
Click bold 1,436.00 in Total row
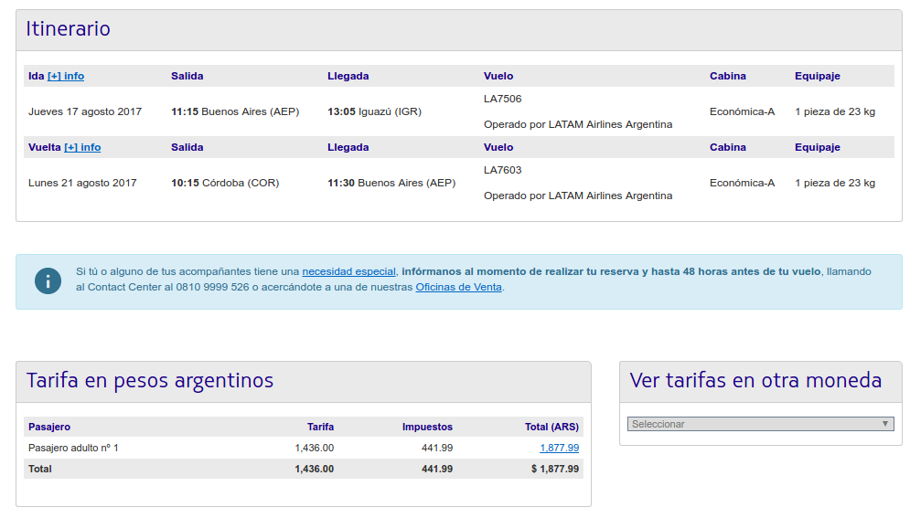tap(315, 470)
